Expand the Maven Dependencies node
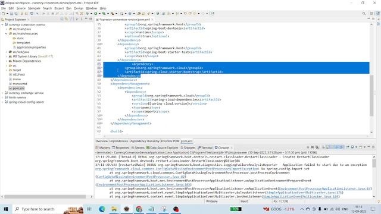This screenshot has height=214, width=381. point(7,61)
